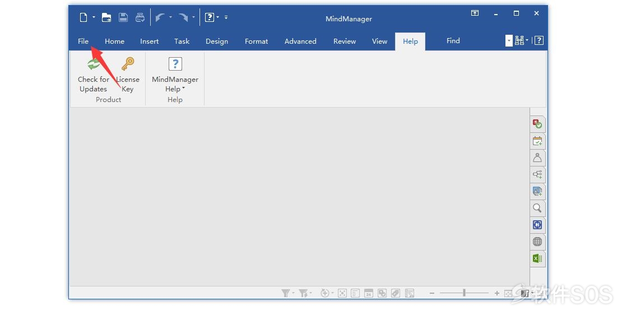622x310 pixels.
Task: Click the Fit Map icon after zoom slider
Action: 508,293
